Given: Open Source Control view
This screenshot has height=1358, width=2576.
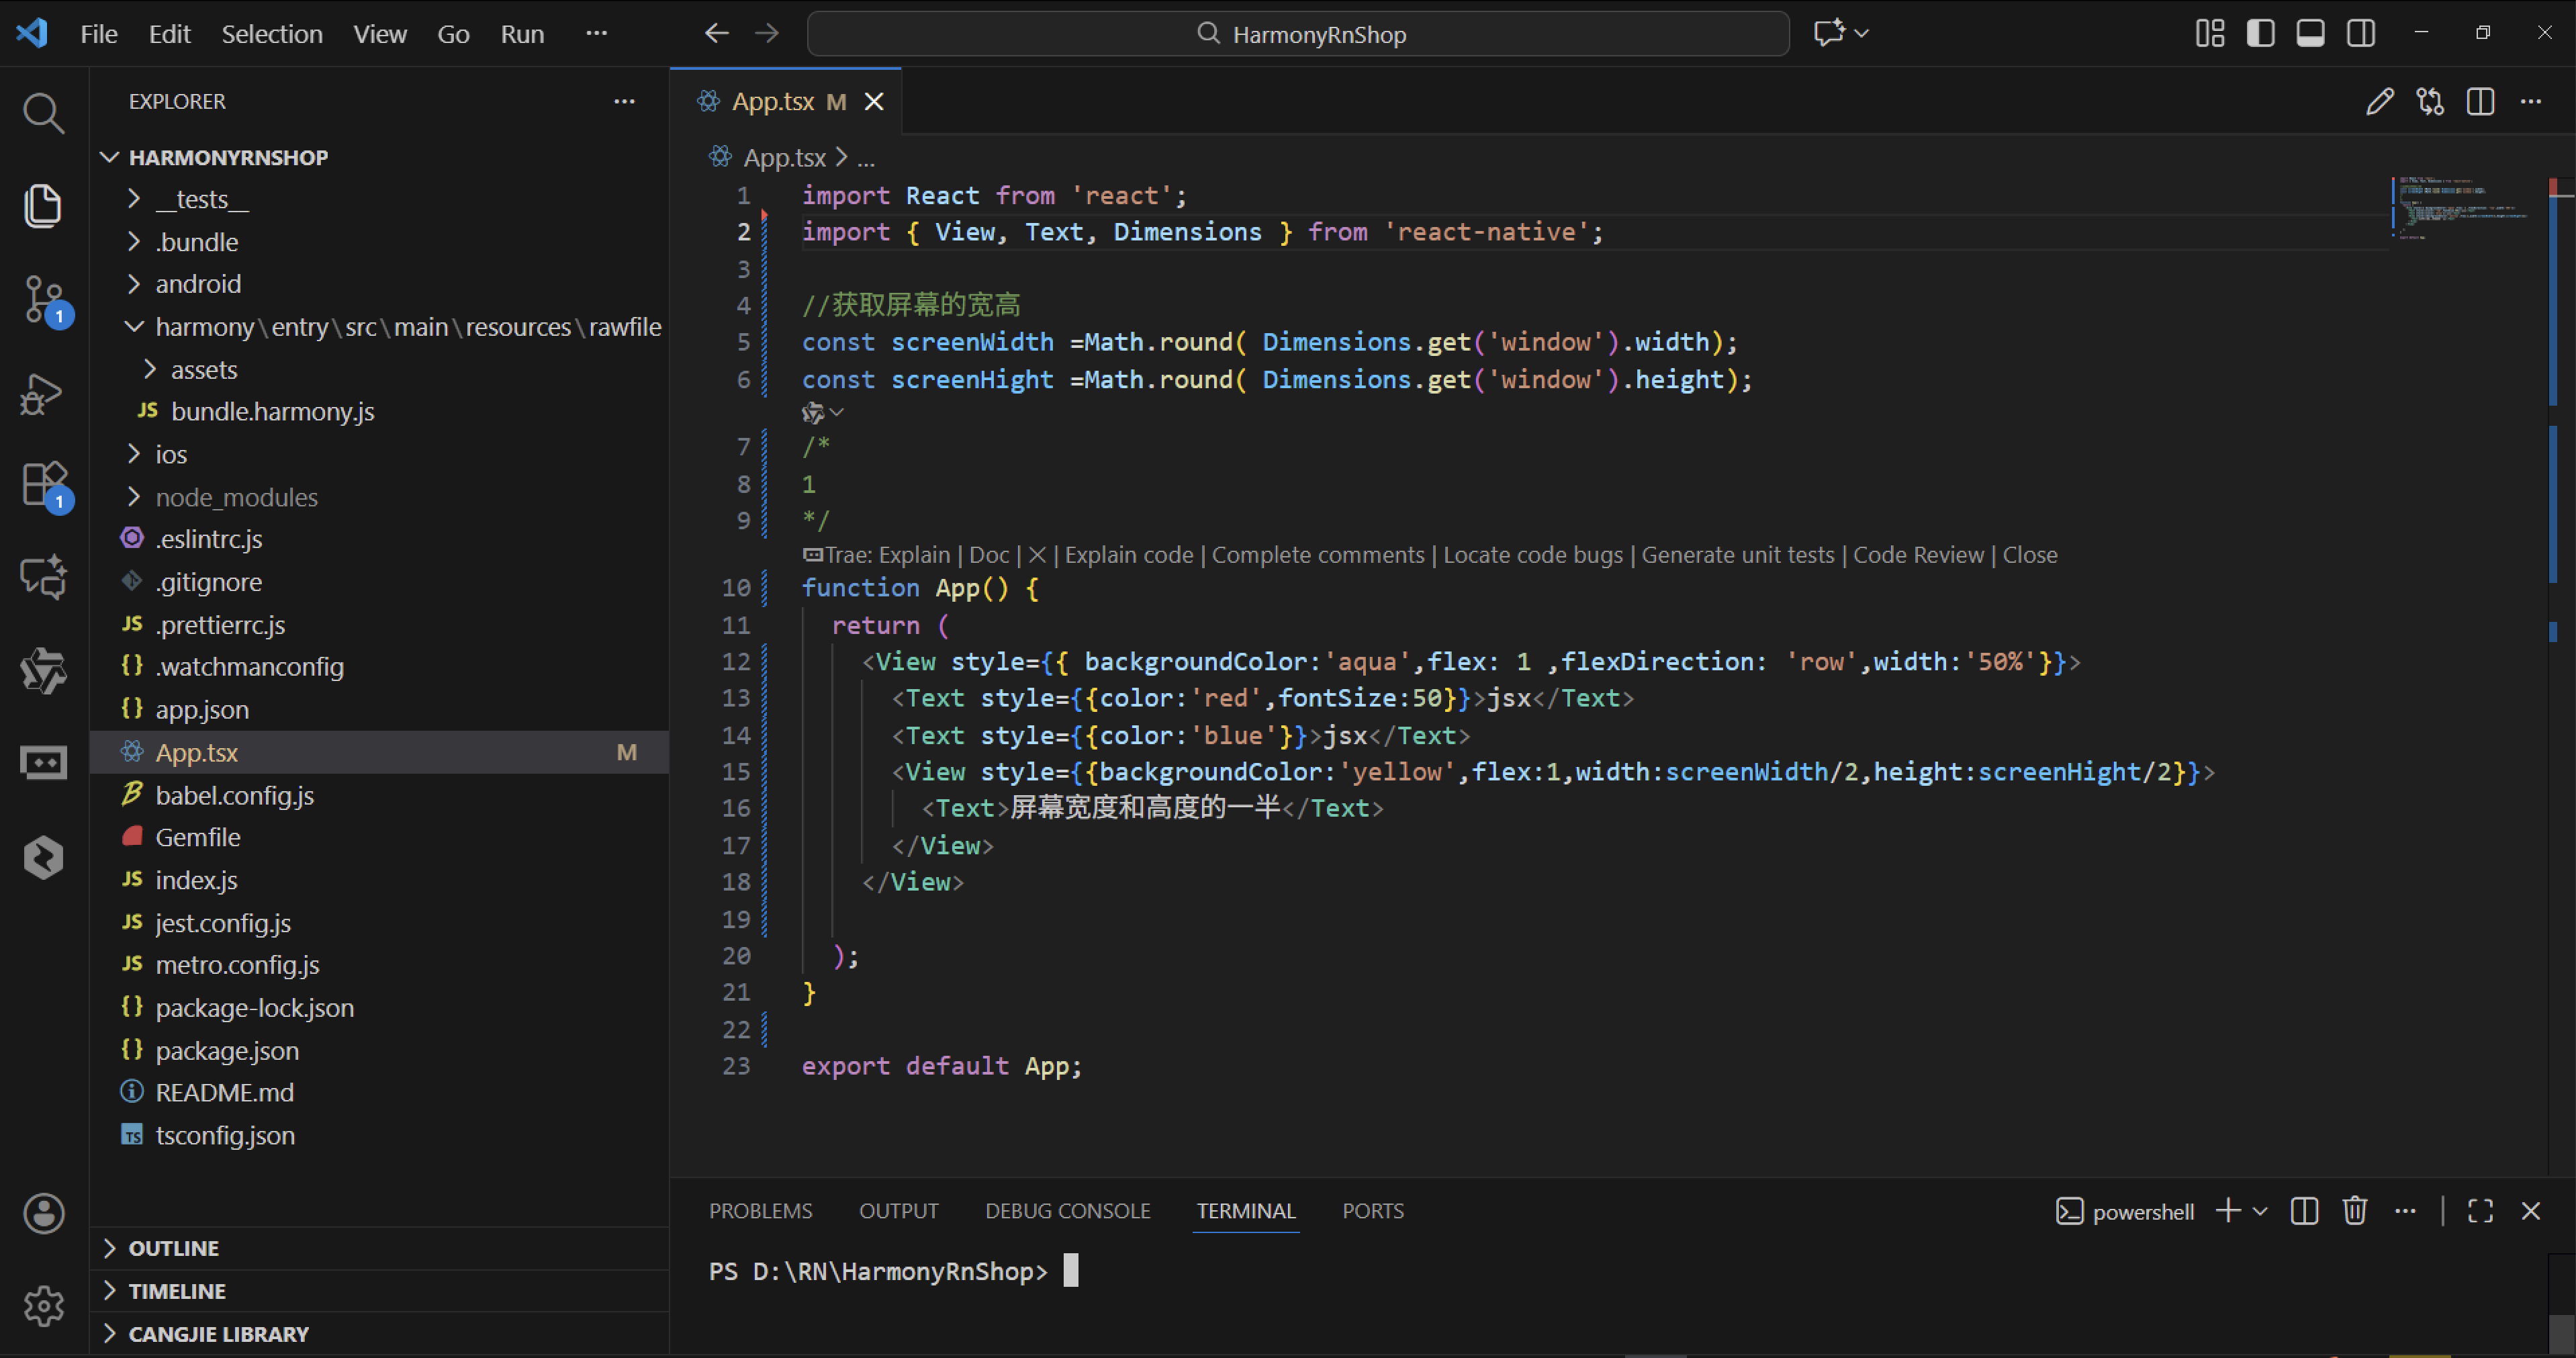Looking at the screenshot, I should (43, 299).
